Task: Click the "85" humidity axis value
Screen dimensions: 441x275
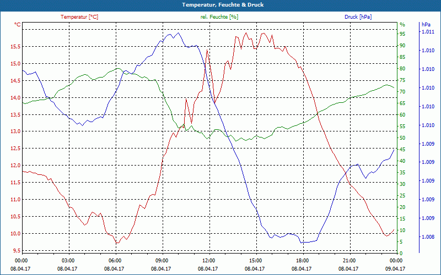Action: [x=402, y=57]
